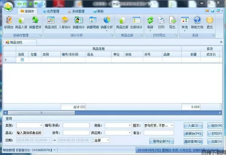
Task: Open the 帮助文档 help document icon
Action: [197, 22]
